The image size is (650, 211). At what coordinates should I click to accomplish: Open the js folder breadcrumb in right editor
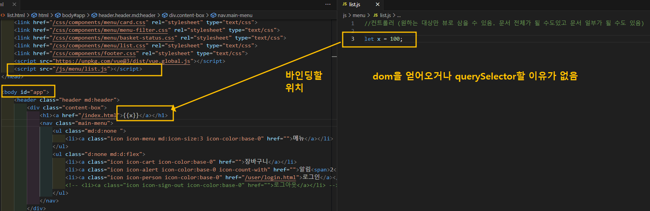coord(345,15)
